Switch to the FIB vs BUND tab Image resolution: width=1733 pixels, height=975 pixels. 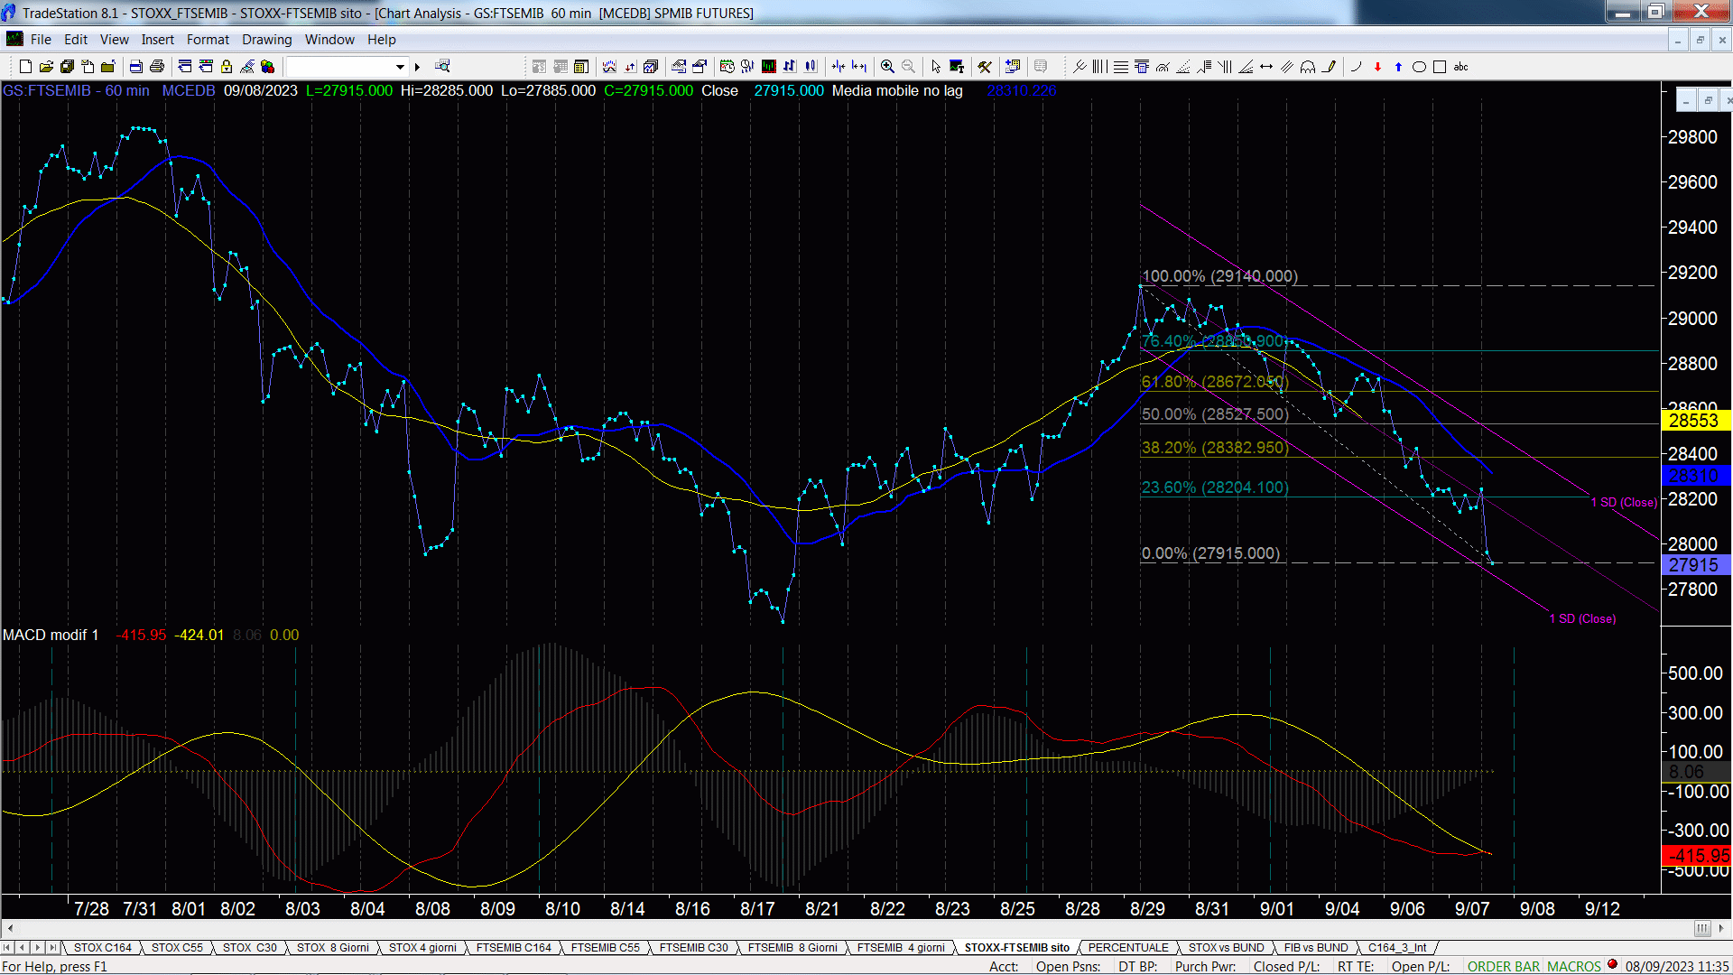[1315, 948]
